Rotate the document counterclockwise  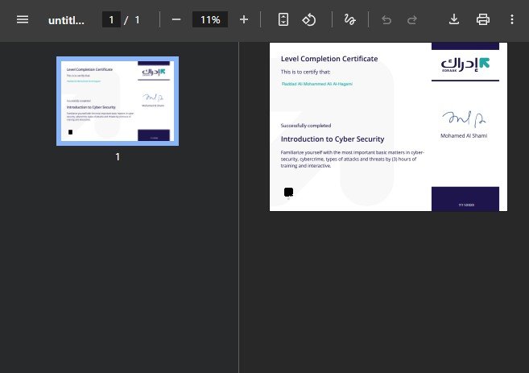(308, 19)
